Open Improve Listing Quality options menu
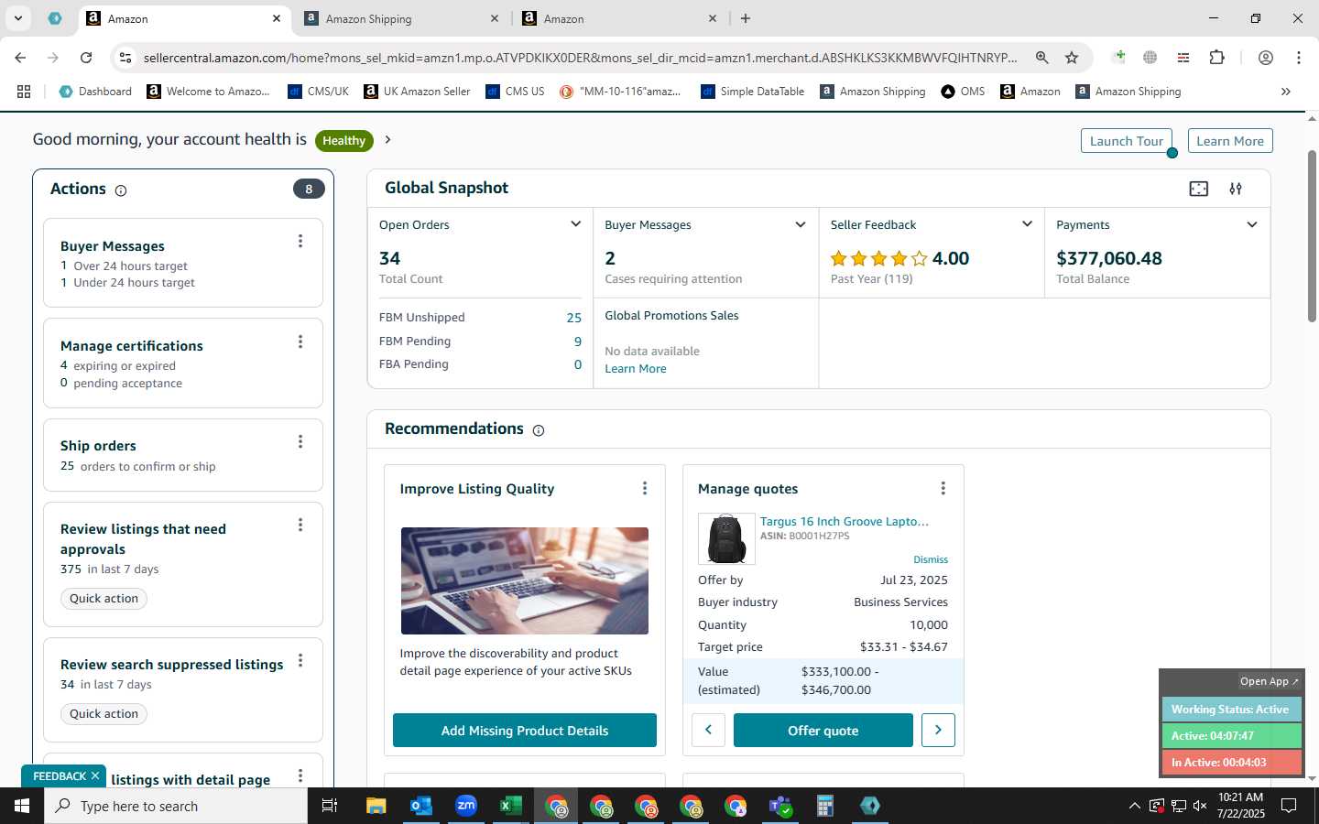The height and width of the screenshot is (824, 1319). pos(645,488)
